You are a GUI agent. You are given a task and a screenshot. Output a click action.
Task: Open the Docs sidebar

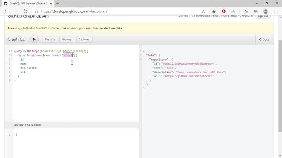pos(264,39)
